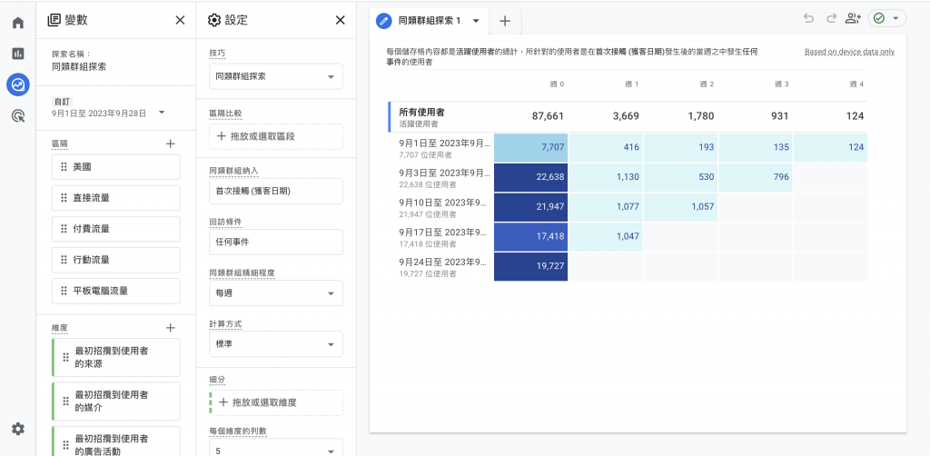Add a new segment with plus icon

coord(170,144)
